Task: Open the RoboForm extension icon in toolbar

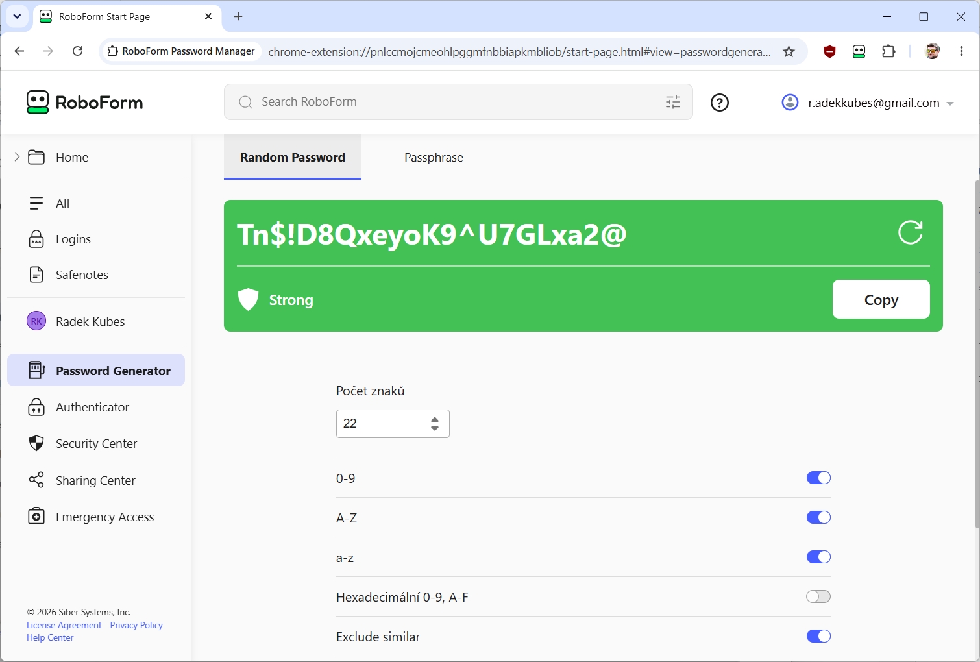Action: point(859,51)
